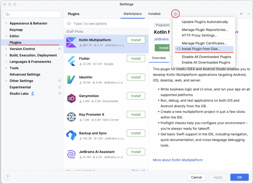
Task: Select Manage Plugin Repositories menu item
Action: tap(205, 30)
